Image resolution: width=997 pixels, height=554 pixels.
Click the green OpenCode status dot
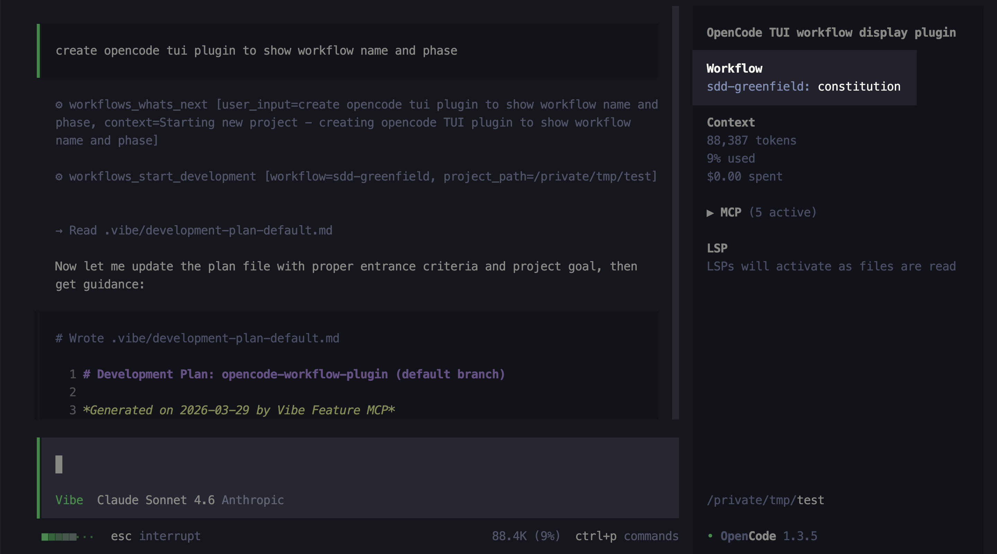click(x=710, y=536)
